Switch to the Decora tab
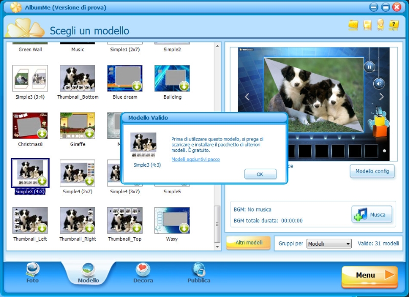This screenshot has height=297, width=409. pos(143,273)
